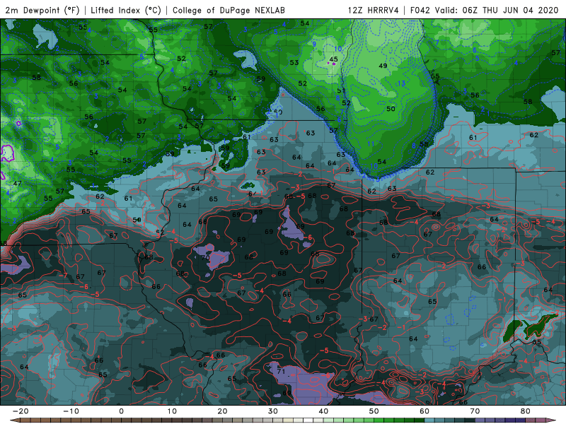The height and width of the screenshot is (424, 566).
Task: Click the blue 13 lifted index contour label
Action: pos(401,83)
